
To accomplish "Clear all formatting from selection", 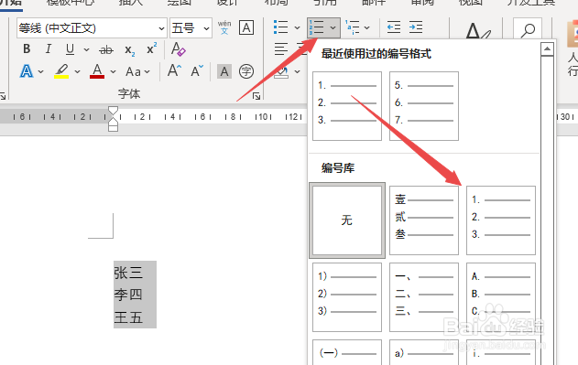I will (x=178, y=49).
